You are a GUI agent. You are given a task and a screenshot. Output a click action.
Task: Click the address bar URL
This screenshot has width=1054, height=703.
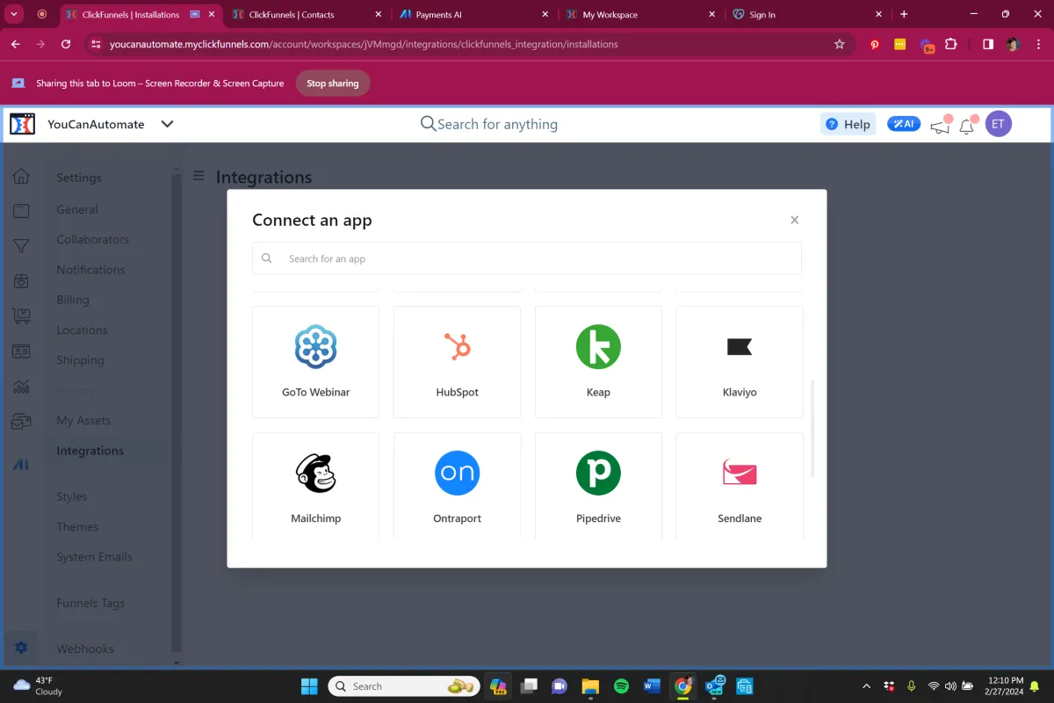tap(364, 44)
